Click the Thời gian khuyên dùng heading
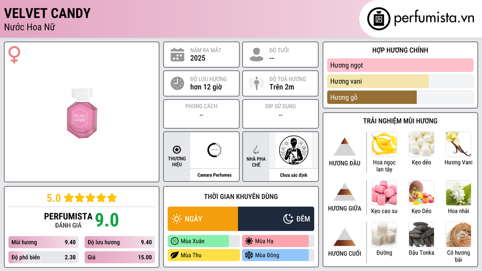Image resolution: width=482 pixels, height=271 pixels. pos(241,197)
